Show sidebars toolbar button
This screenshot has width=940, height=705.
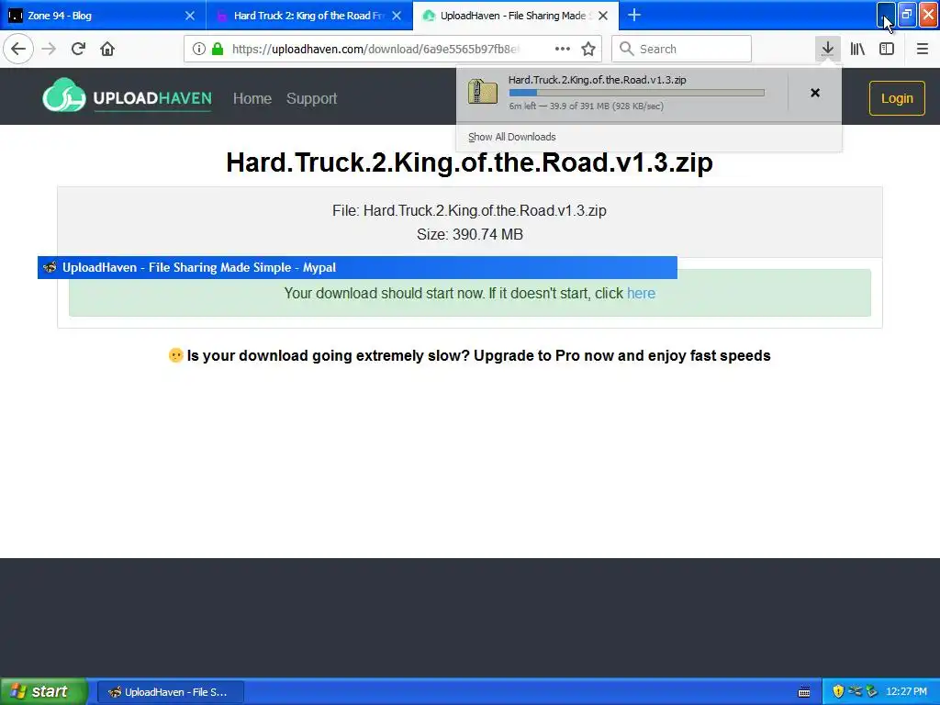coord(887,49)
